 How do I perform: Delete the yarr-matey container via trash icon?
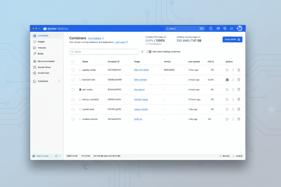point(239,90)
